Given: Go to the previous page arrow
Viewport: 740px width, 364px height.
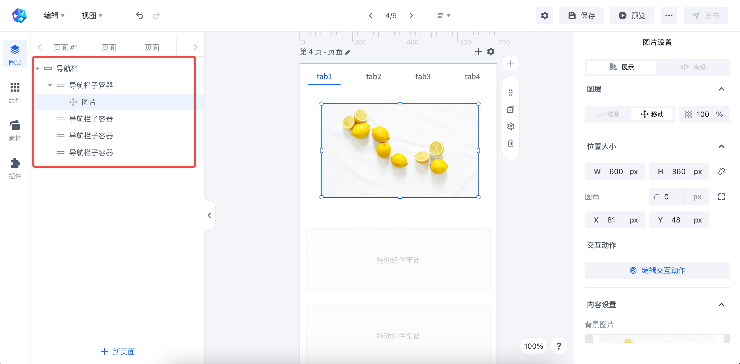Looking at the screenshot, I should (371, 16).
